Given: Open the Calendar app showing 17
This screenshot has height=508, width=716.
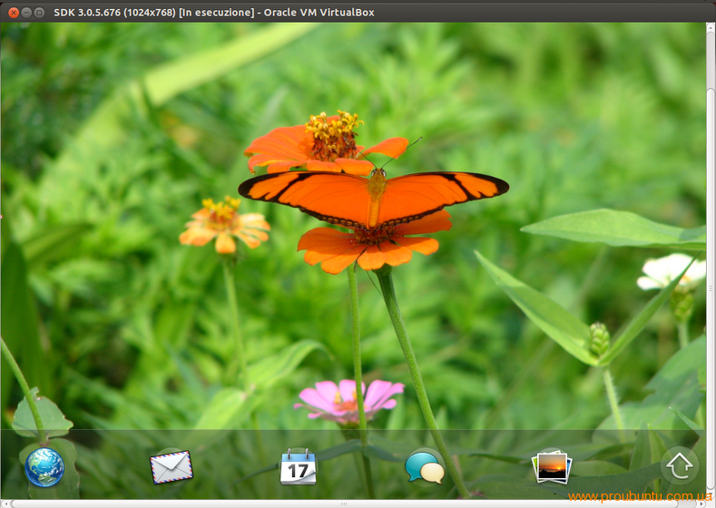Looking at the screenshot, I should [298, 467].
